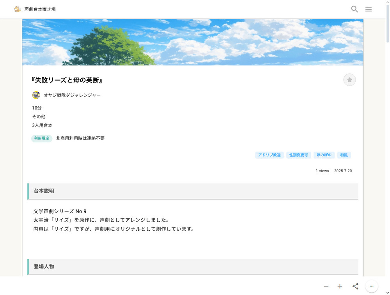Select the 和風 tag
The height and width of the screenshot is (295, 390).
[x=344, y=155]
